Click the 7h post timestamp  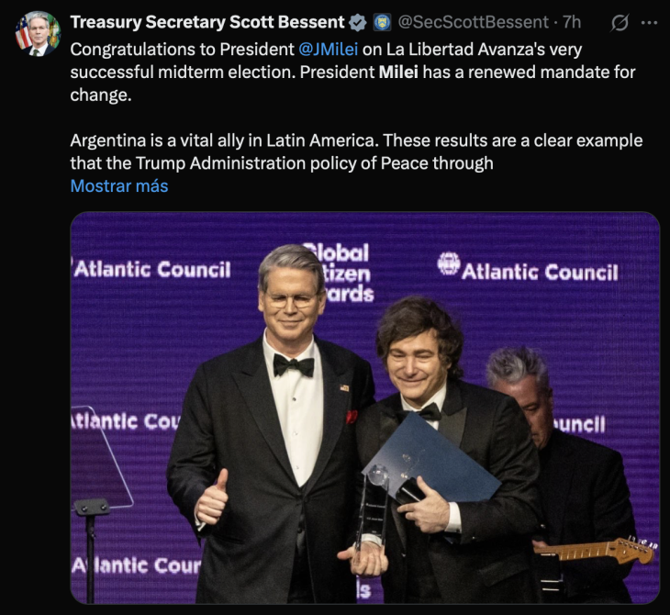click(572, 22)
